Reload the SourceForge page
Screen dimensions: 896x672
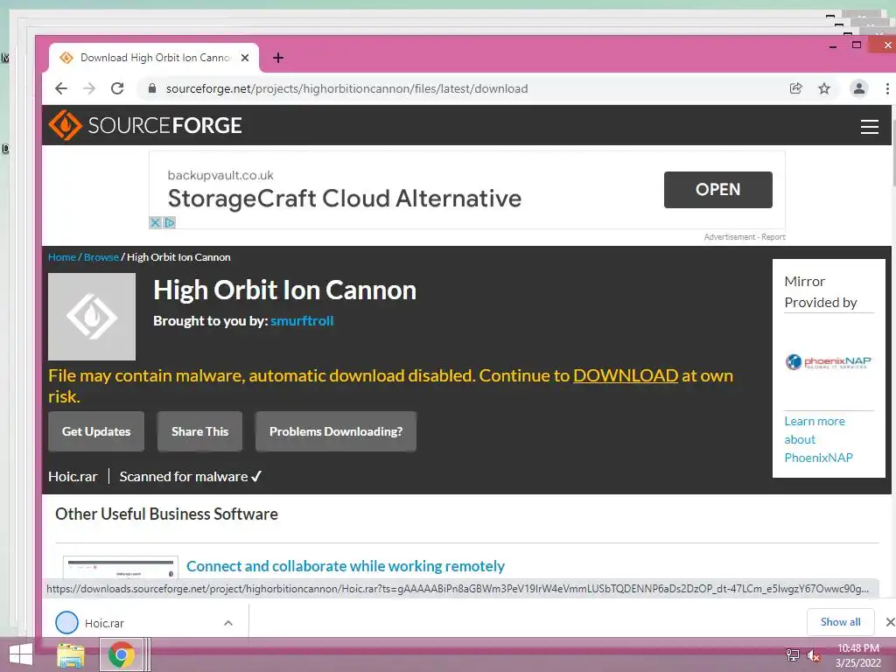tap(117, 88)
